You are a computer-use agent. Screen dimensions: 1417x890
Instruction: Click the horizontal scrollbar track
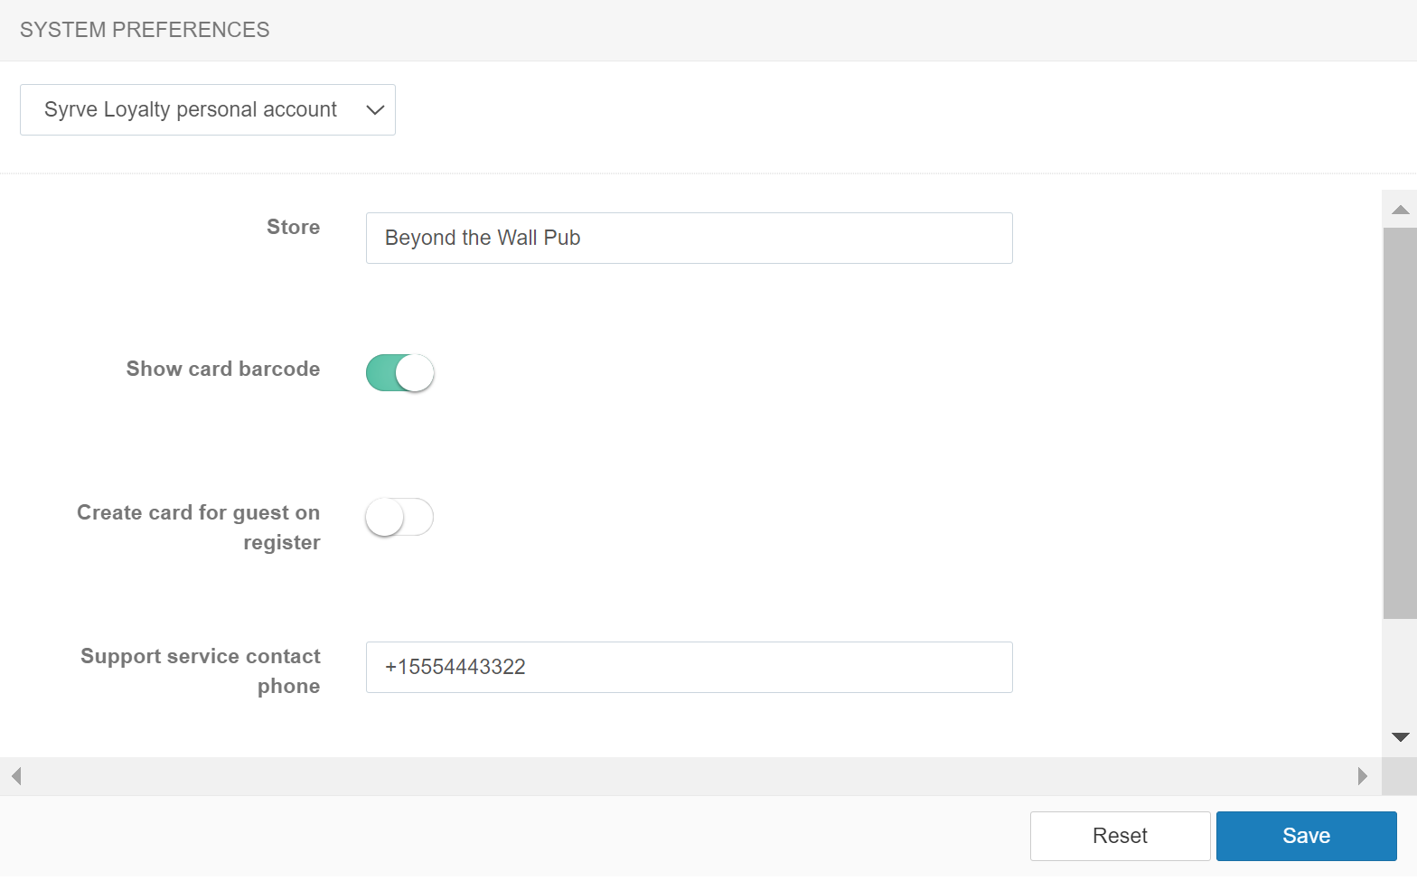click(x=687, y=776)
